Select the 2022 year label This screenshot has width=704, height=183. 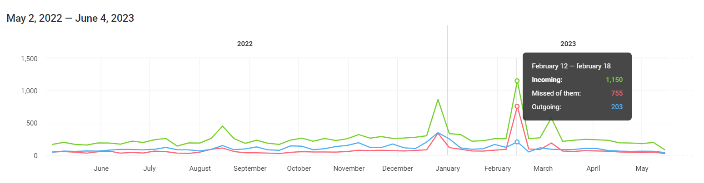pos(245,44)
